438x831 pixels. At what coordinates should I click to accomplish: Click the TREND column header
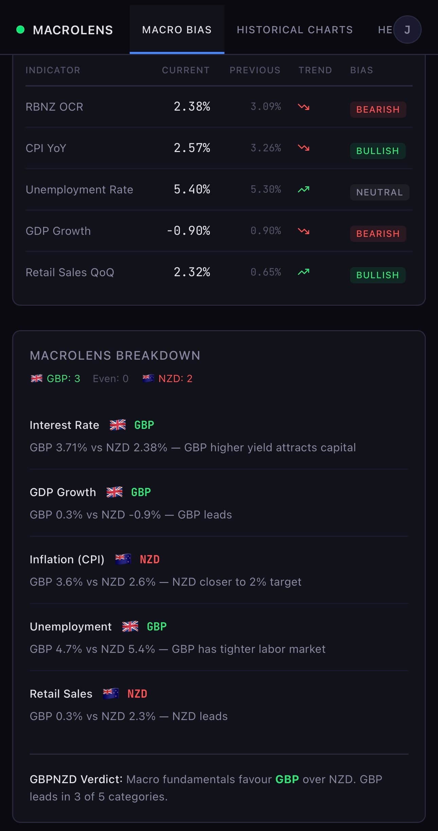click(315, 70)
